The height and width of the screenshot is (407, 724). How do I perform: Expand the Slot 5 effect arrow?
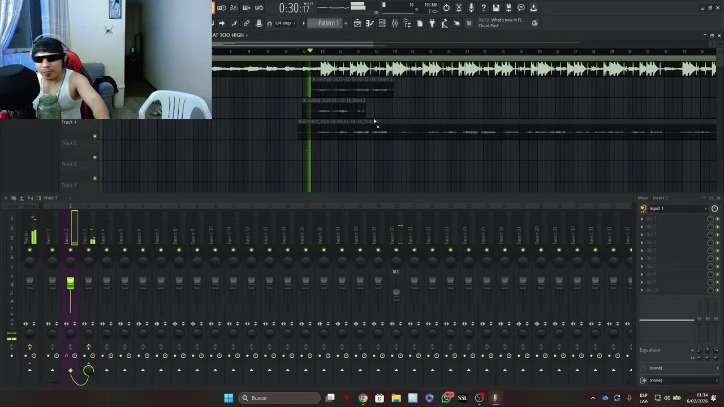[x=642, y=250]
